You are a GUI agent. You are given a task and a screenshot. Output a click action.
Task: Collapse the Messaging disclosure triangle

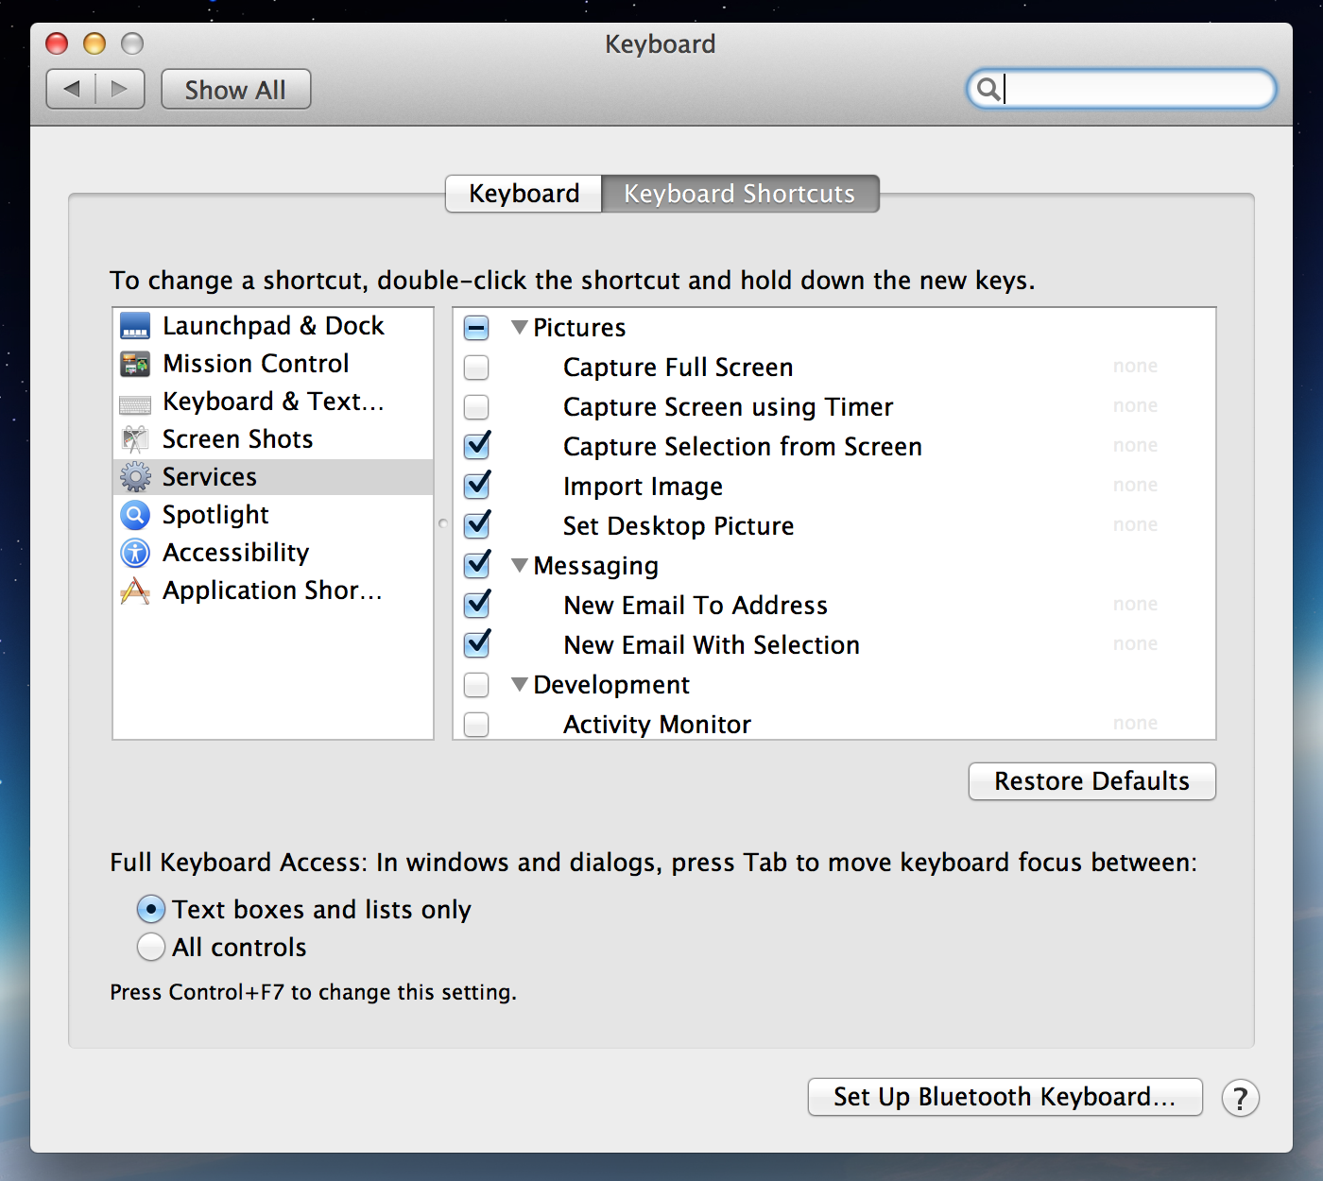coord(519,565)
